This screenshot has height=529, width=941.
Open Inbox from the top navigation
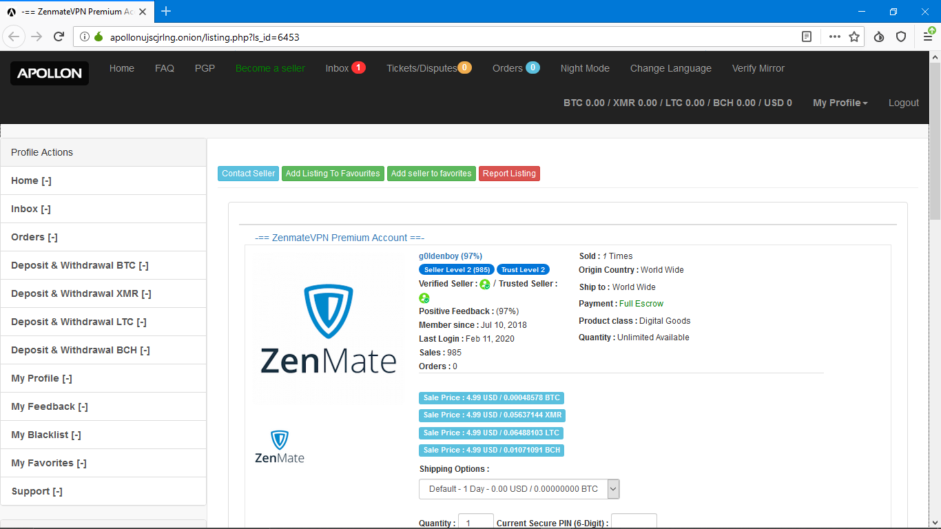click(x=338, y=68)
